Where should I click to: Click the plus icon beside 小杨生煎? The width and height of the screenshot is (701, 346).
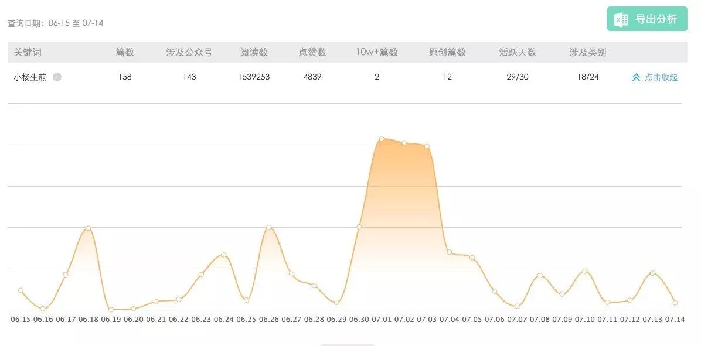pyautogui.click(x=57, y=77)
